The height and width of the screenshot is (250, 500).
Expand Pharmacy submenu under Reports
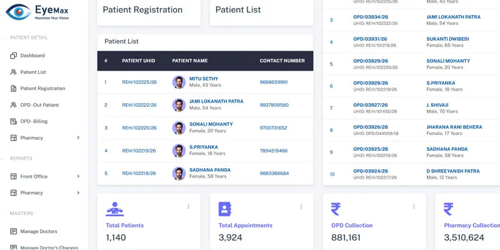pos(79,192)
